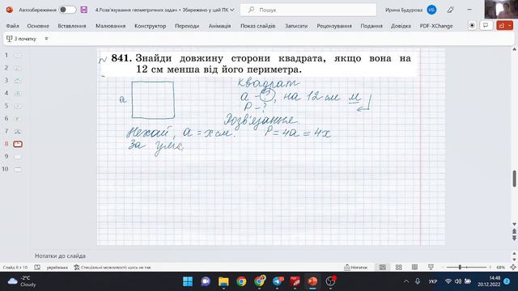518x291 pixels.
Task: Click the spell-check book icon in the status bar
Action: coord(37,268)
